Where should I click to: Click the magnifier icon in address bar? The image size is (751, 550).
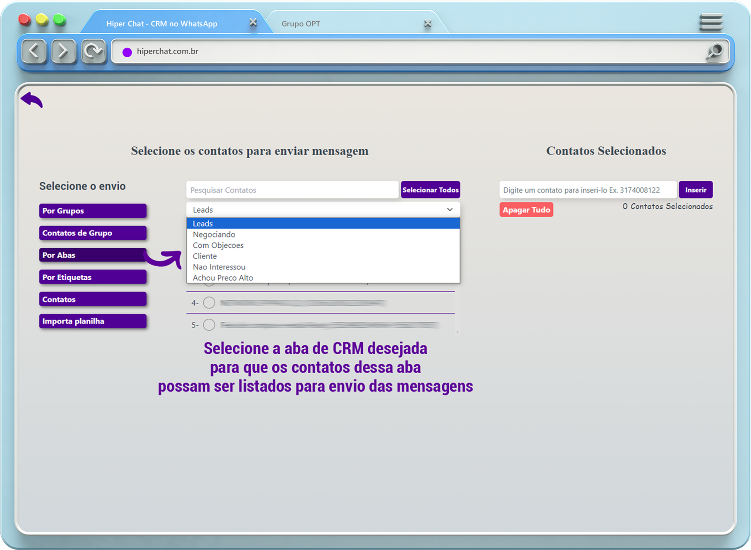point(715,52)
